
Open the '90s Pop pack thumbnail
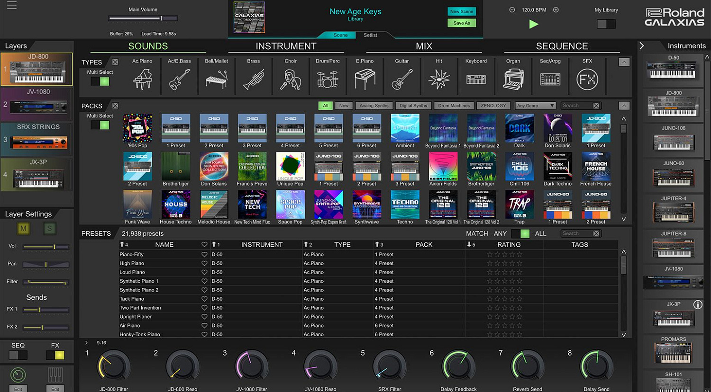click(137, 128)
